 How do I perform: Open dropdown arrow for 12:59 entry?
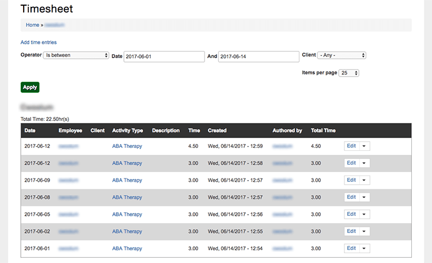364,146
